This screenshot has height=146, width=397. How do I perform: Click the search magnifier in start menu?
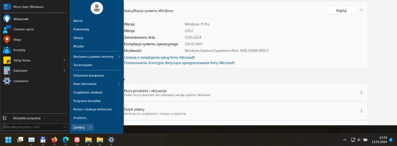click(x=65, y=127)
